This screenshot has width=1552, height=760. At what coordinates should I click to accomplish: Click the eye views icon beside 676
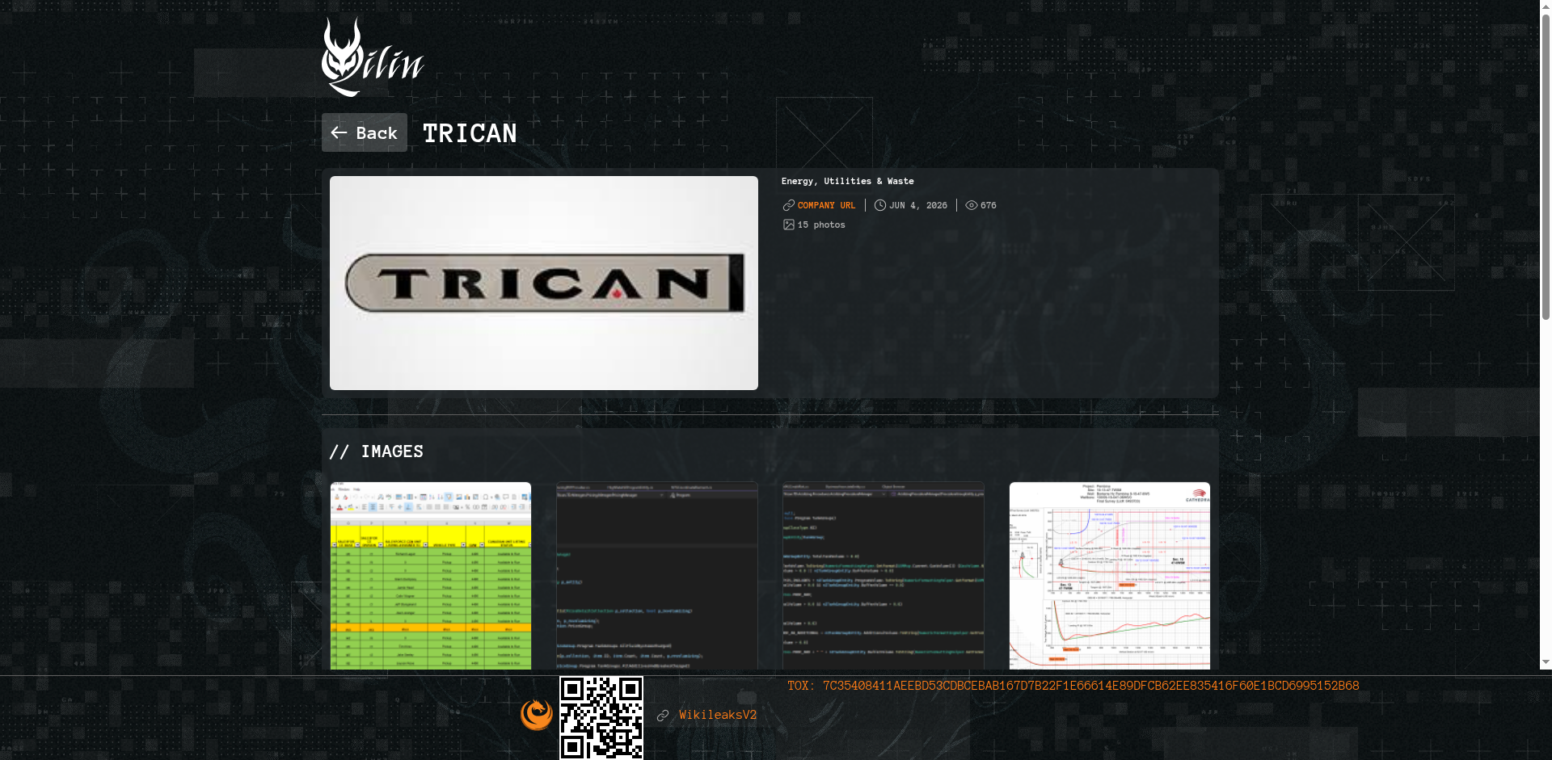[x=972, y=205]
